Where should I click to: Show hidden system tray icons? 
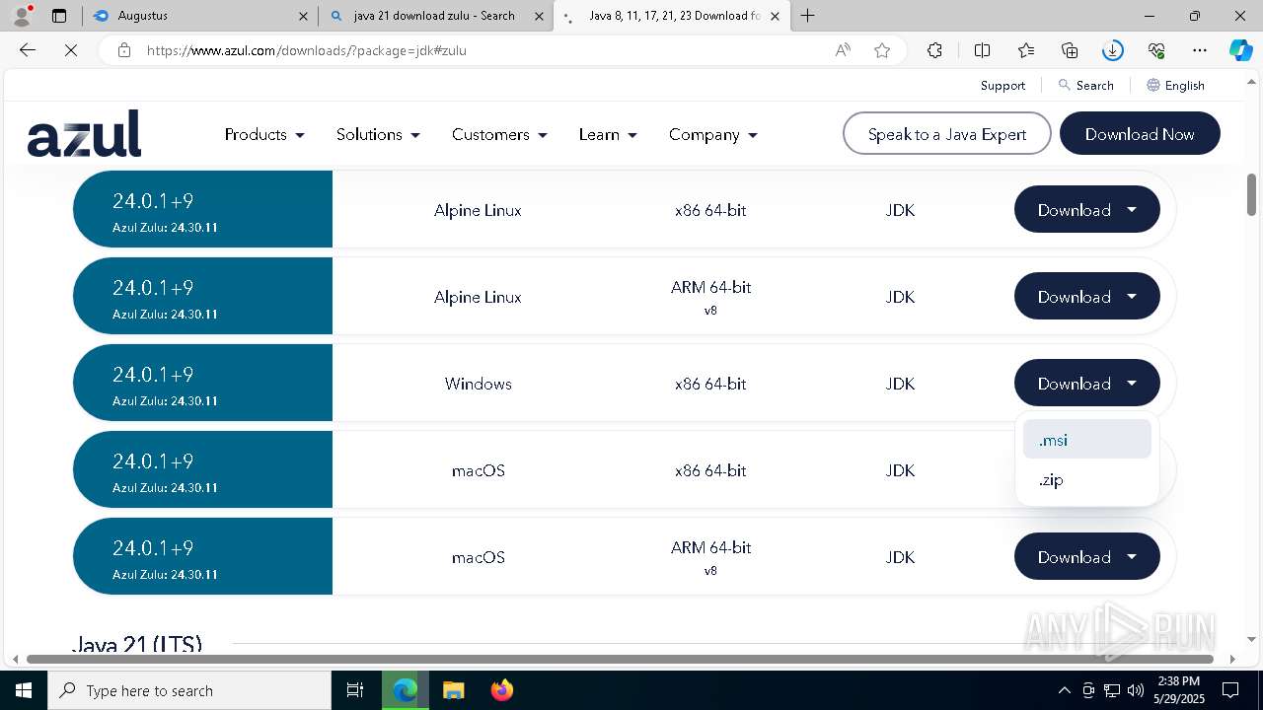click(1064, 690)
